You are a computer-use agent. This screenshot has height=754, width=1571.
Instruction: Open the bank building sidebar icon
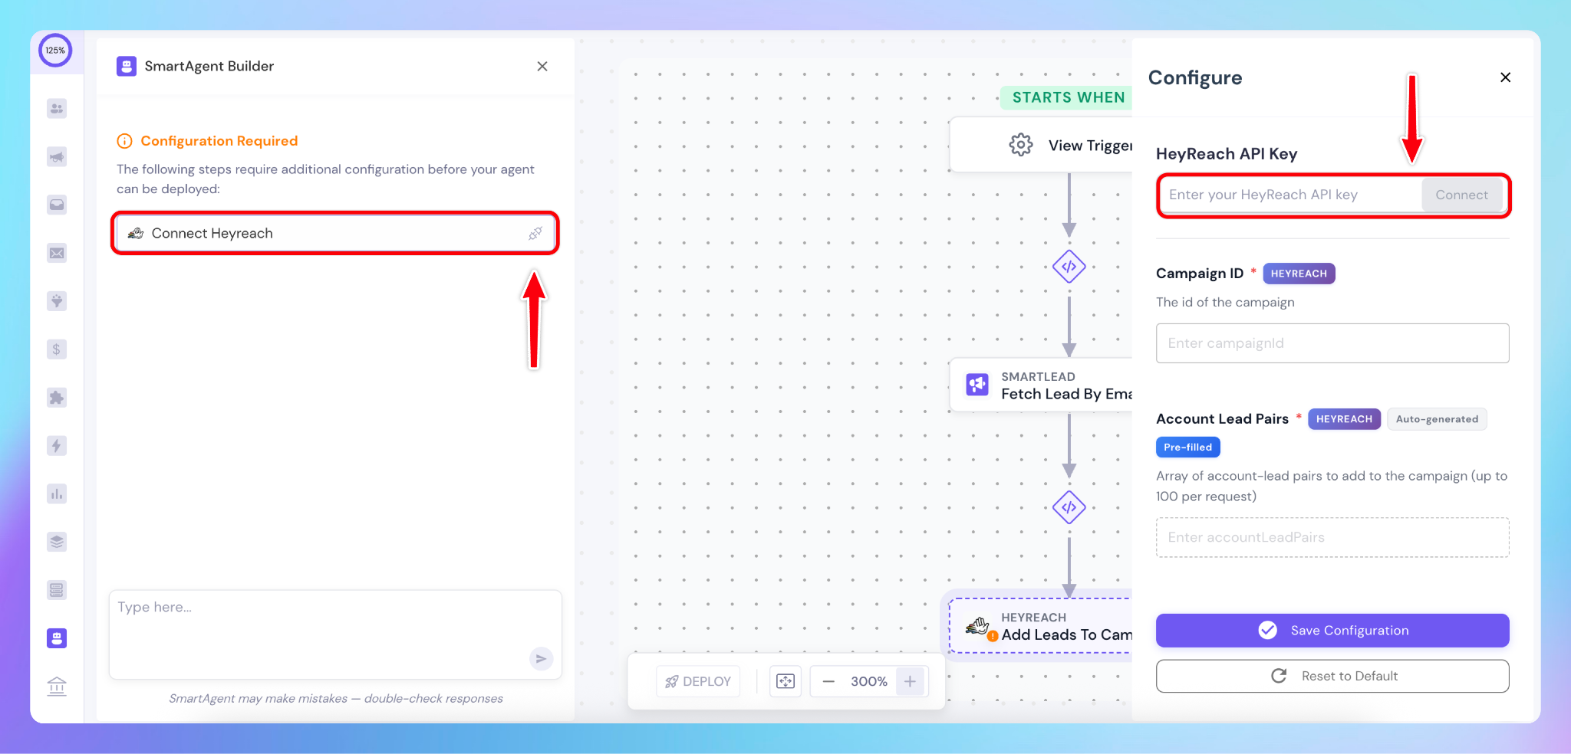click(57, 686)
